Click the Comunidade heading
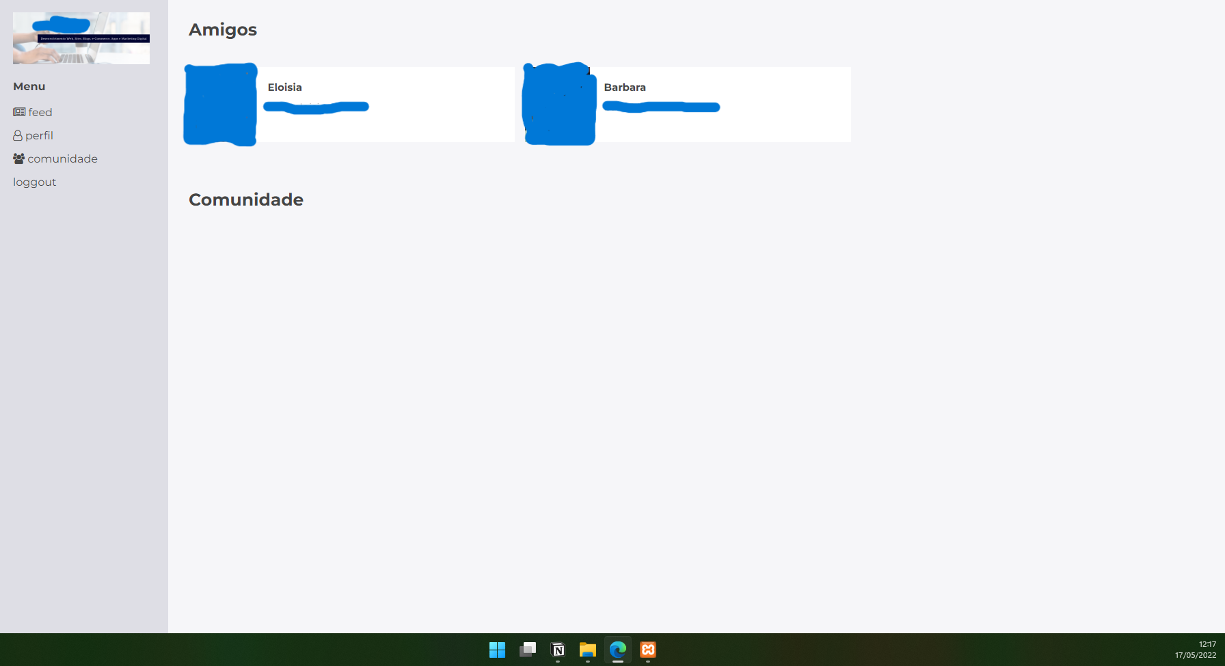 [x=246, y=199]
